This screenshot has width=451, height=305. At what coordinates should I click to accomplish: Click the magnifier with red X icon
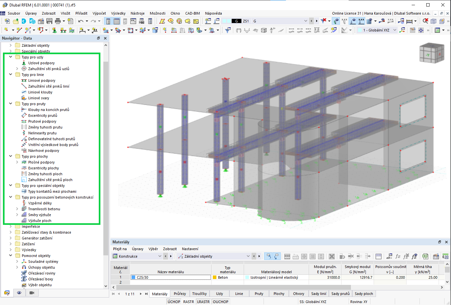point(425,21)
